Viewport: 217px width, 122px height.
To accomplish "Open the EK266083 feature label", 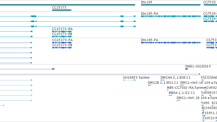I will click(209, 108).
